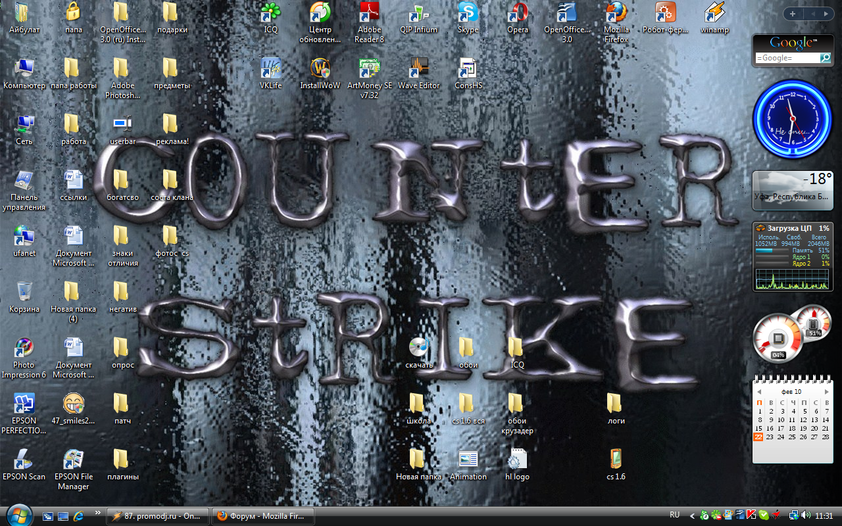Click RU language indicator

coord(674,515)
